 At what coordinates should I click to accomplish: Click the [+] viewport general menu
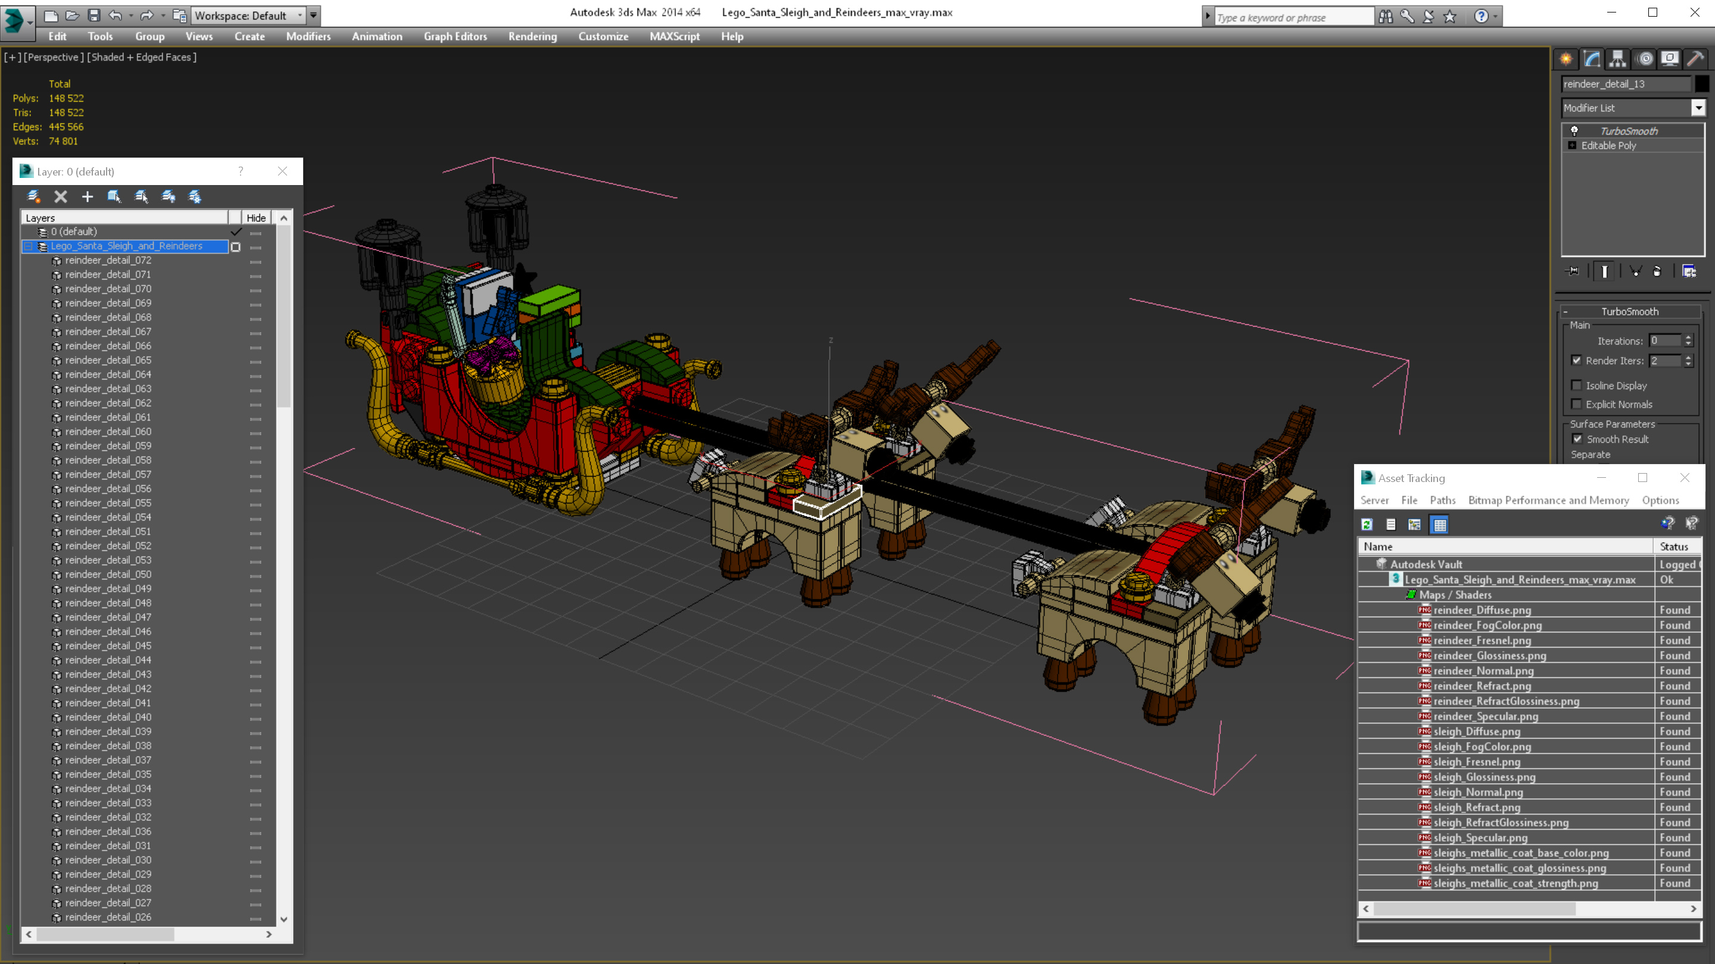13,57
